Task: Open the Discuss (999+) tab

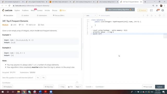Action: pyautogui.click(x=58, y=15)
